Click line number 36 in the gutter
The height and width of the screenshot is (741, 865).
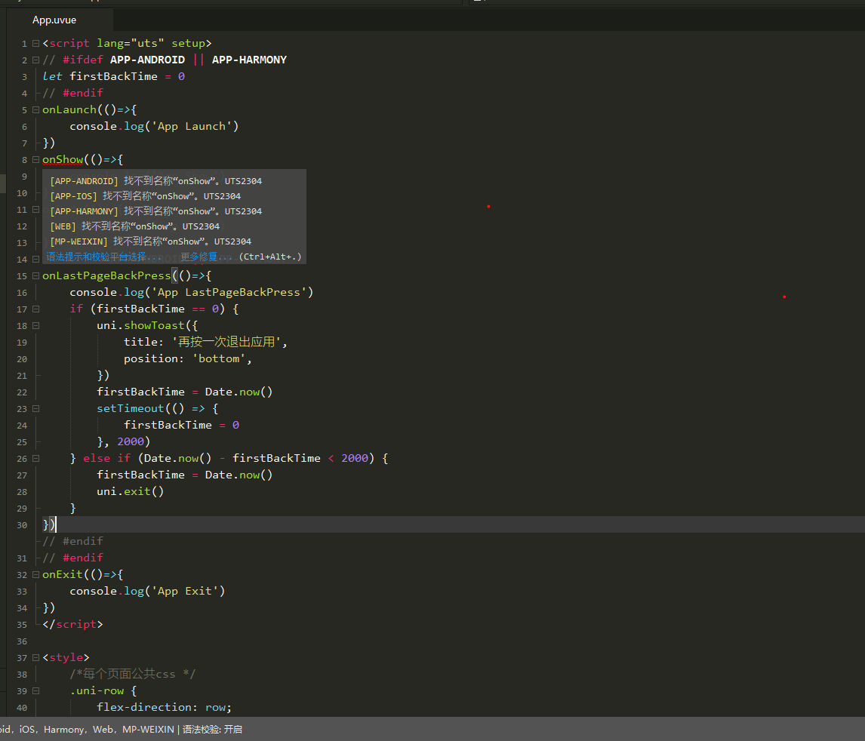(x=22, y=641)
